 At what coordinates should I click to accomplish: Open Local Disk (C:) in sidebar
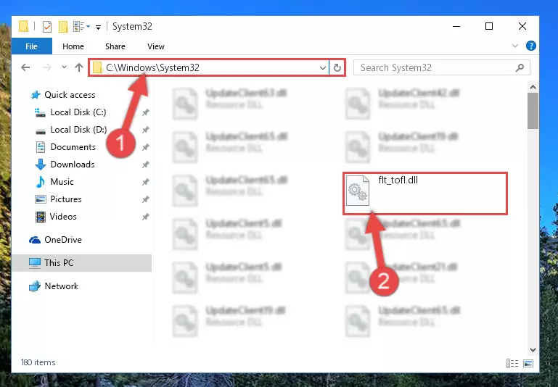[x=78, y=112]
